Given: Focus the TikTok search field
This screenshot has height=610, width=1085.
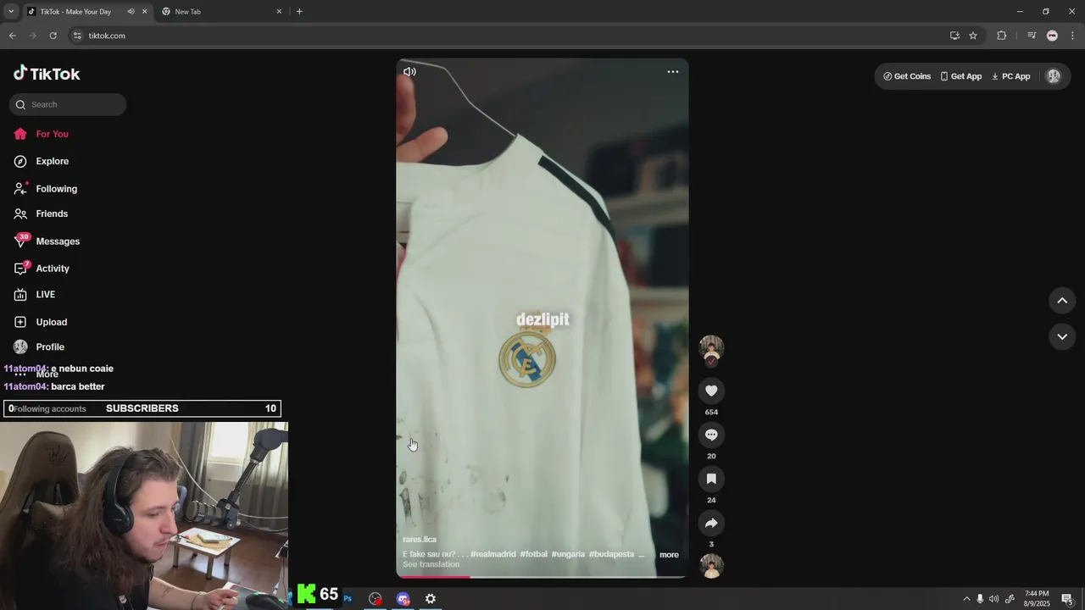Looking at the screenshot, I should click(x=68, y=104).
